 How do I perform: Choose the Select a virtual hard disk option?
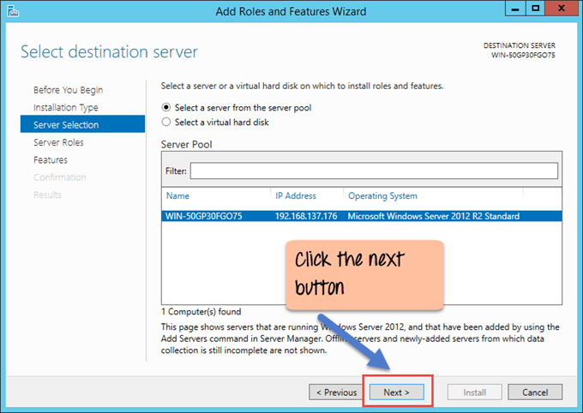point(166,123)
